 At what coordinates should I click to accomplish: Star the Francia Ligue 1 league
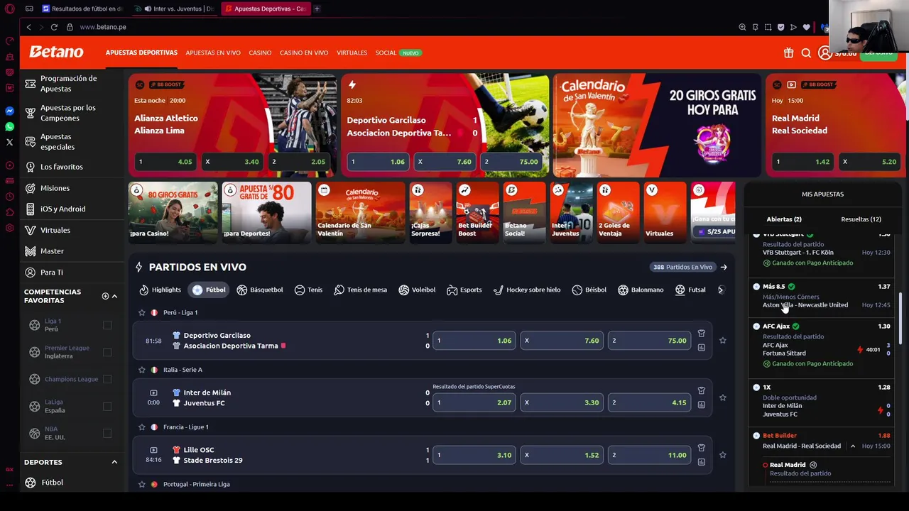pos(141,427)
